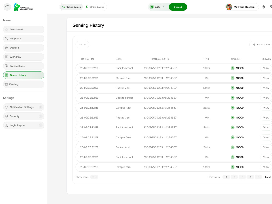Image resolution: width=272 pixels, height=204 pixels.
Task: View details of first Back to school row
Action: [266, 68]
